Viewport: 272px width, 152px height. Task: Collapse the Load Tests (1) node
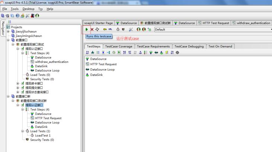click(x=23, y=131)
